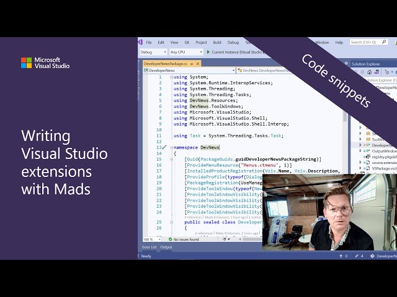This screenshot has width=397, height=297.
Task: Collapse the attribute region at line 15
Action: pos(171,160)
